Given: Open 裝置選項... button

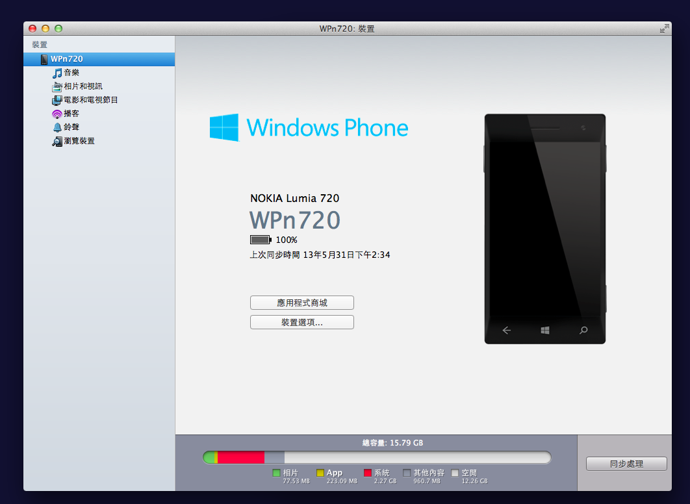Looking at the screenshot, I should [302, 322].
